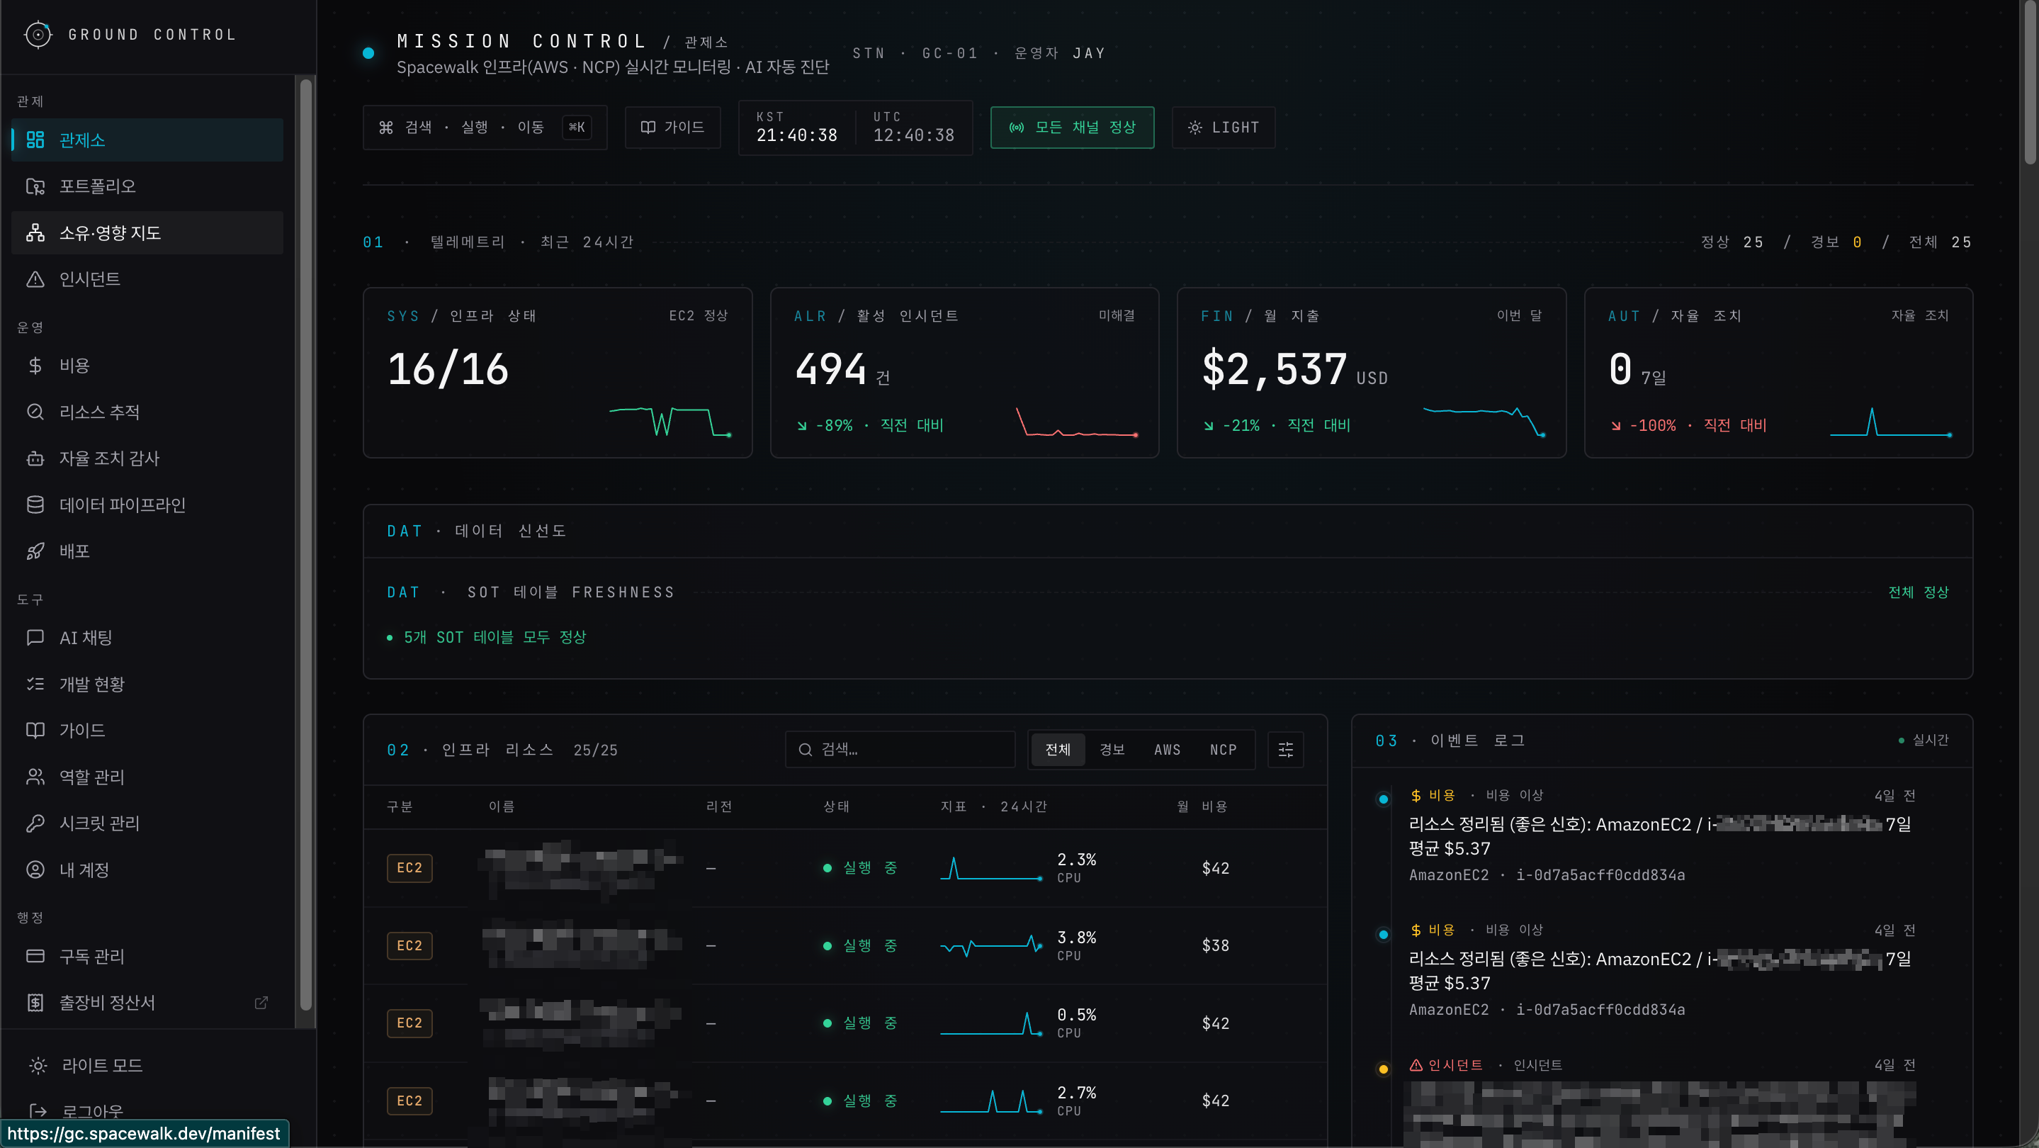Click the command icon in the search bar
This screenshot has width=2039, height=1148.
385,128
